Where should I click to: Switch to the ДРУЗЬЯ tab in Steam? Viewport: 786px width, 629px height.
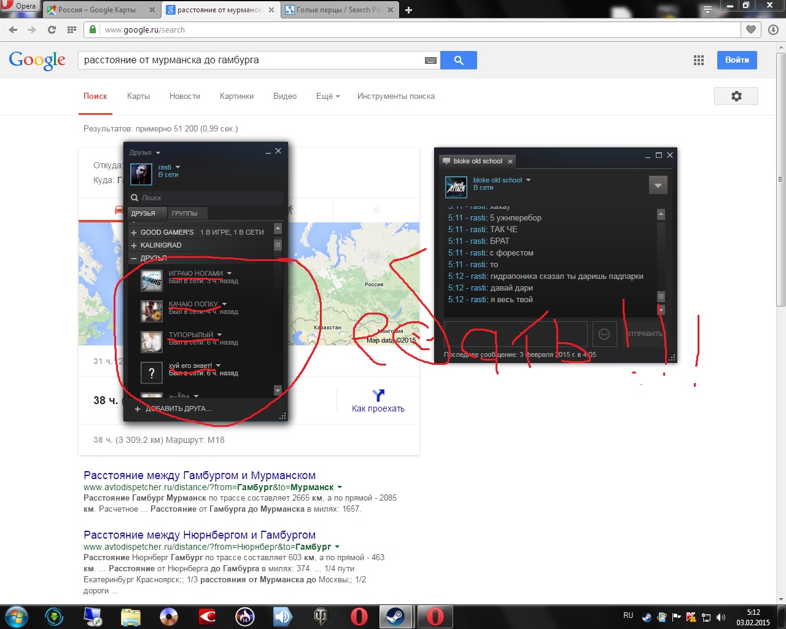147,213
